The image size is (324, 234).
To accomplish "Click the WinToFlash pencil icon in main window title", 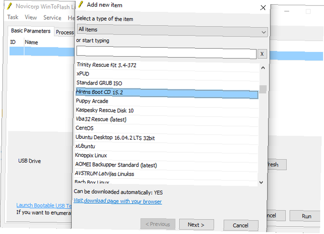I will point(9,6).
